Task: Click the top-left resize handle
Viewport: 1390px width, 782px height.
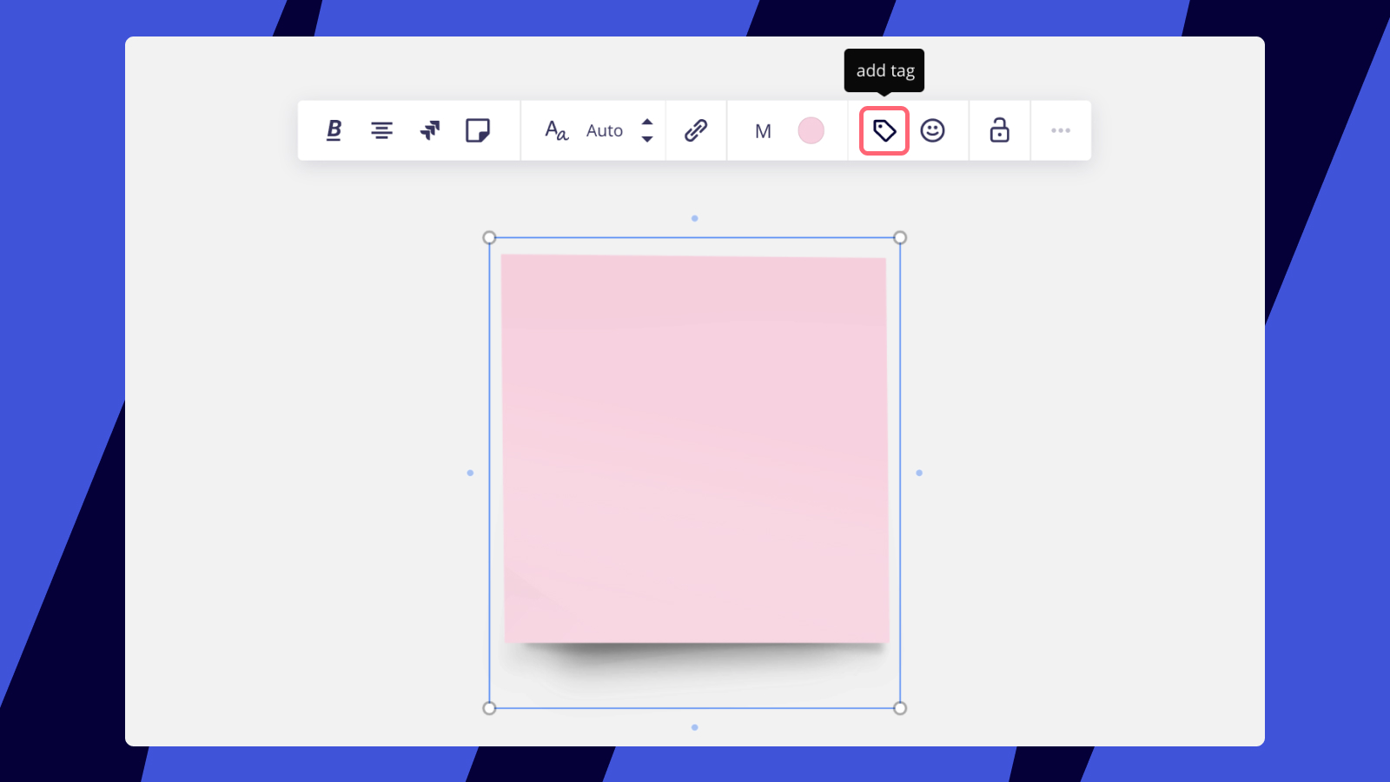Action: (x=489, y=238)
